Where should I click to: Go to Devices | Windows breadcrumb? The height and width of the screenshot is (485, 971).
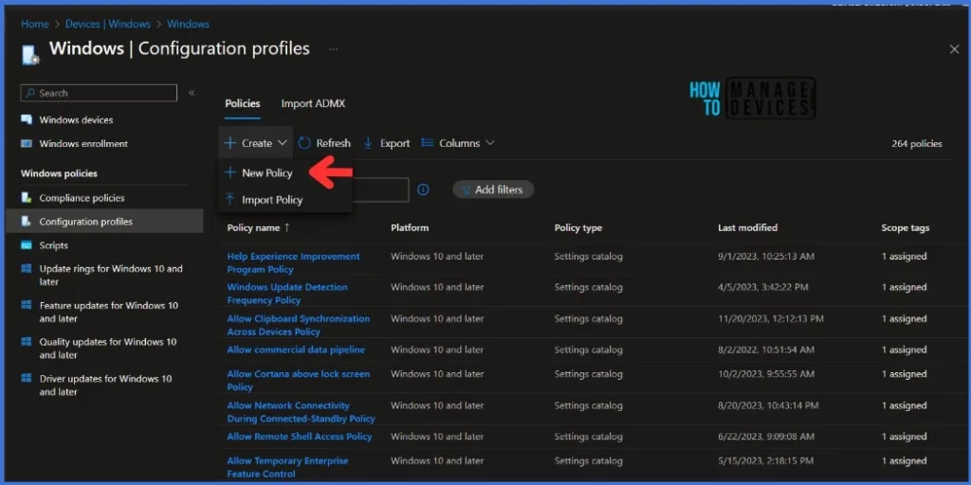pyautogui.click(x=108, y=24)
